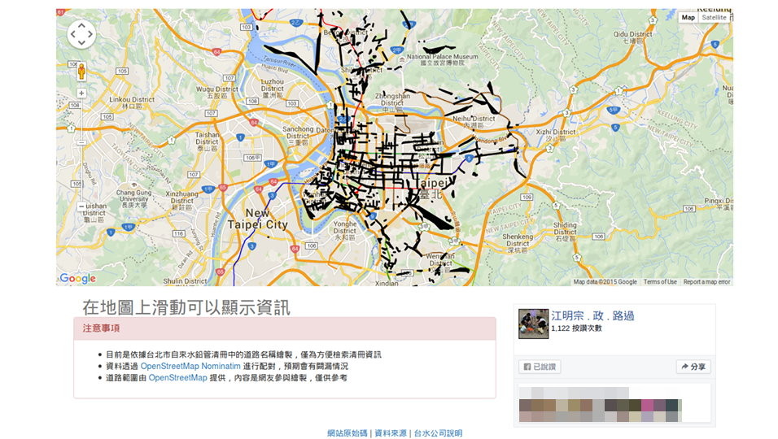Select the Map view type
The height and width of the screenshot is (439, 778).
point(688,17)
